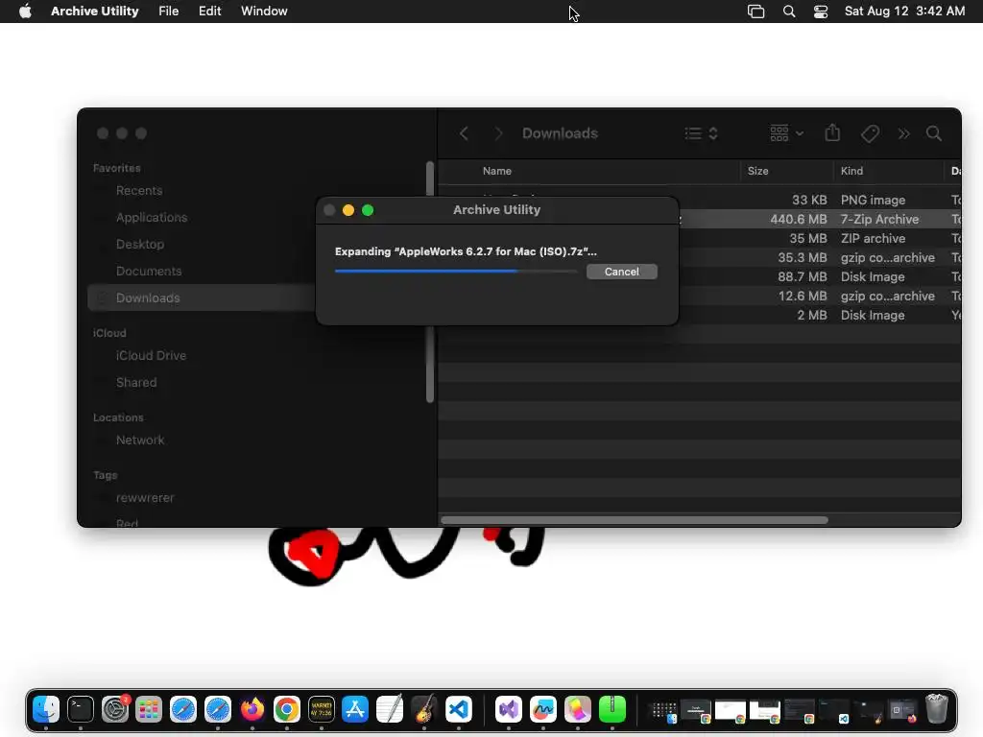The image size is (983, 737).
Task: Open Shared in the Finder sidebar
Action: click(x=136, y=382)
